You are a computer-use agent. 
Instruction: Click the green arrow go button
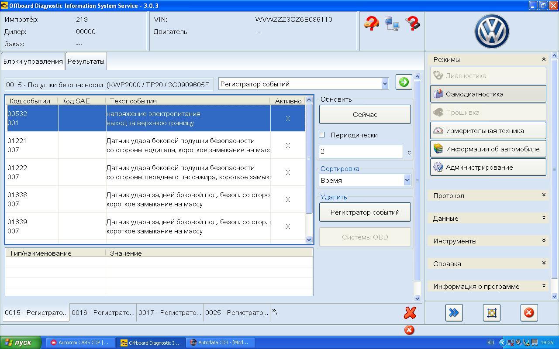pyautogui.click(x=404, y=82)
